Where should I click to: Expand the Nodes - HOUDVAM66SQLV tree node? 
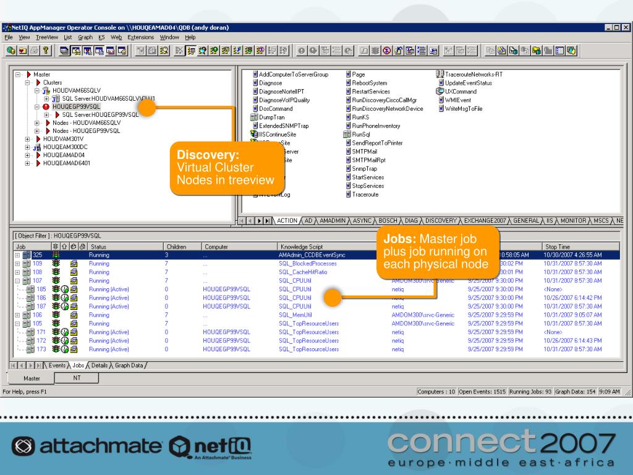click(37, 123)
